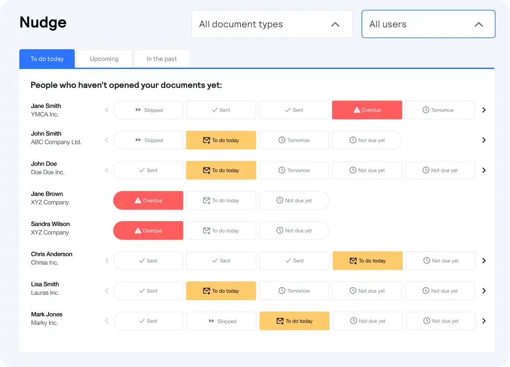The height and width of the screenshot is (367, 510).
Task: Click the envelope icon in John Smith's To do today step
Action: pyautogui.click(x=207, y=141)
